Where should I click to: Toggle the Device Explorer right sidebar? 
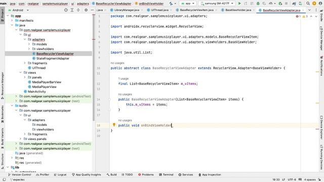click(x=321, y=127)
